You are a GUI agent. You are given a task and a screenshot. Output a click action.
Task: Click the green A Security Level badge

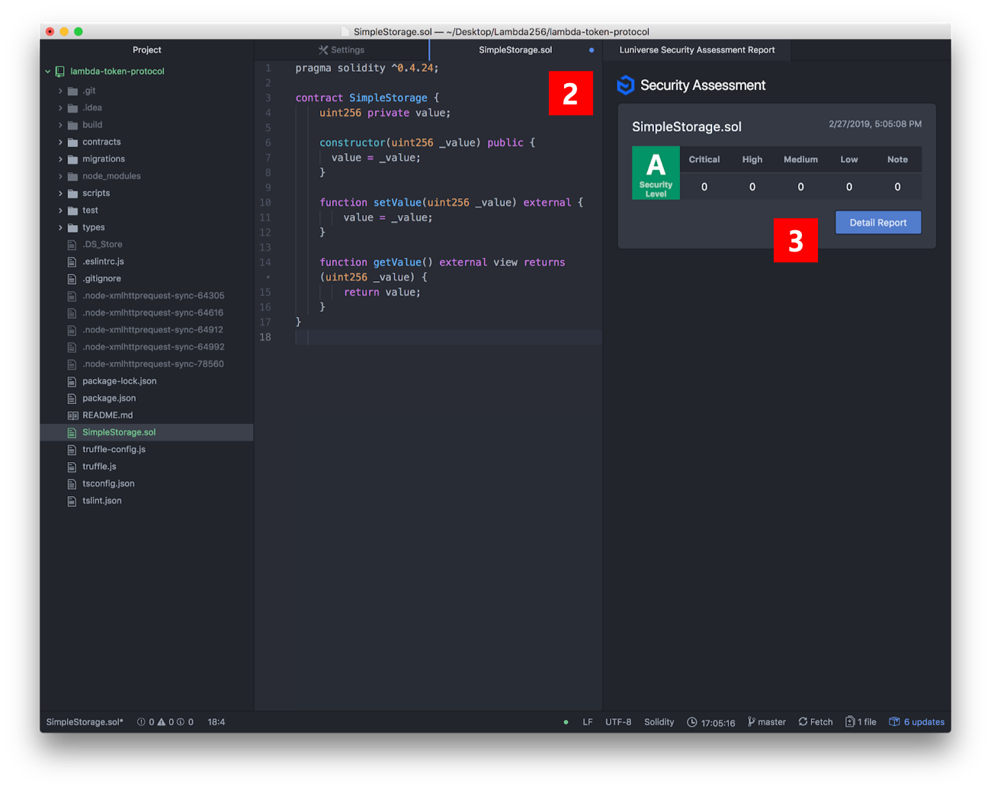point(656,173)
